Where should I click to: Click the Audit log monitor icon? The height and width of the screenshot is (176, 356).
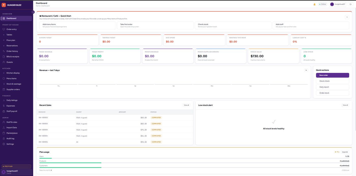coord(4,139)
